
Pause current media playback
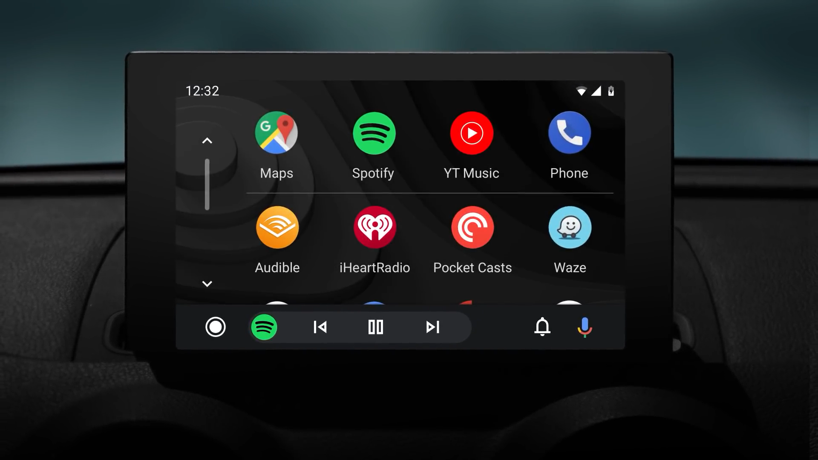(375, 327)
